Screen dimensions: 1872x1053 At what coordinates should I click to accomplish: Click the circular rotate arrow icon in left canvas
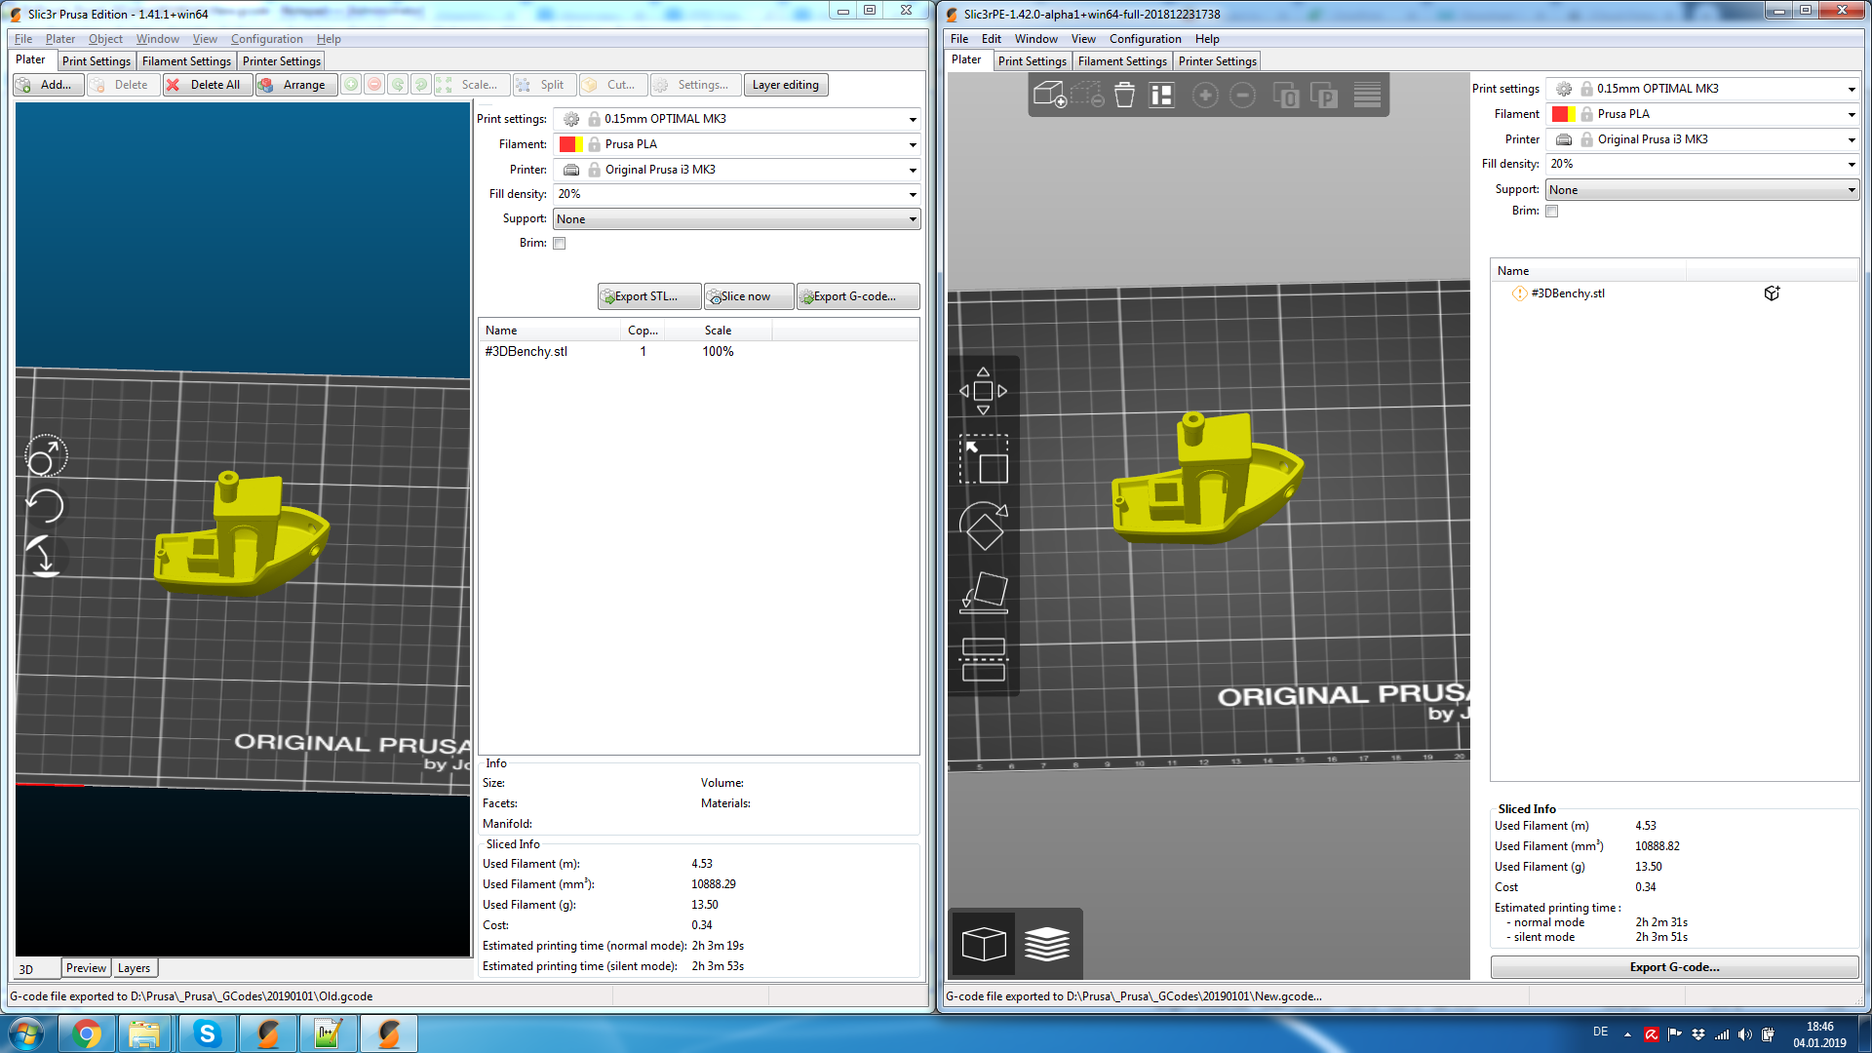45,506
